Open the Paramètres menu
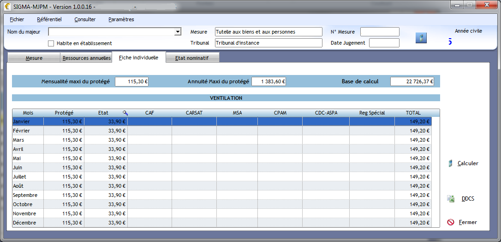Viewport: 501px width, 242px height. click(x=121, y=19)
